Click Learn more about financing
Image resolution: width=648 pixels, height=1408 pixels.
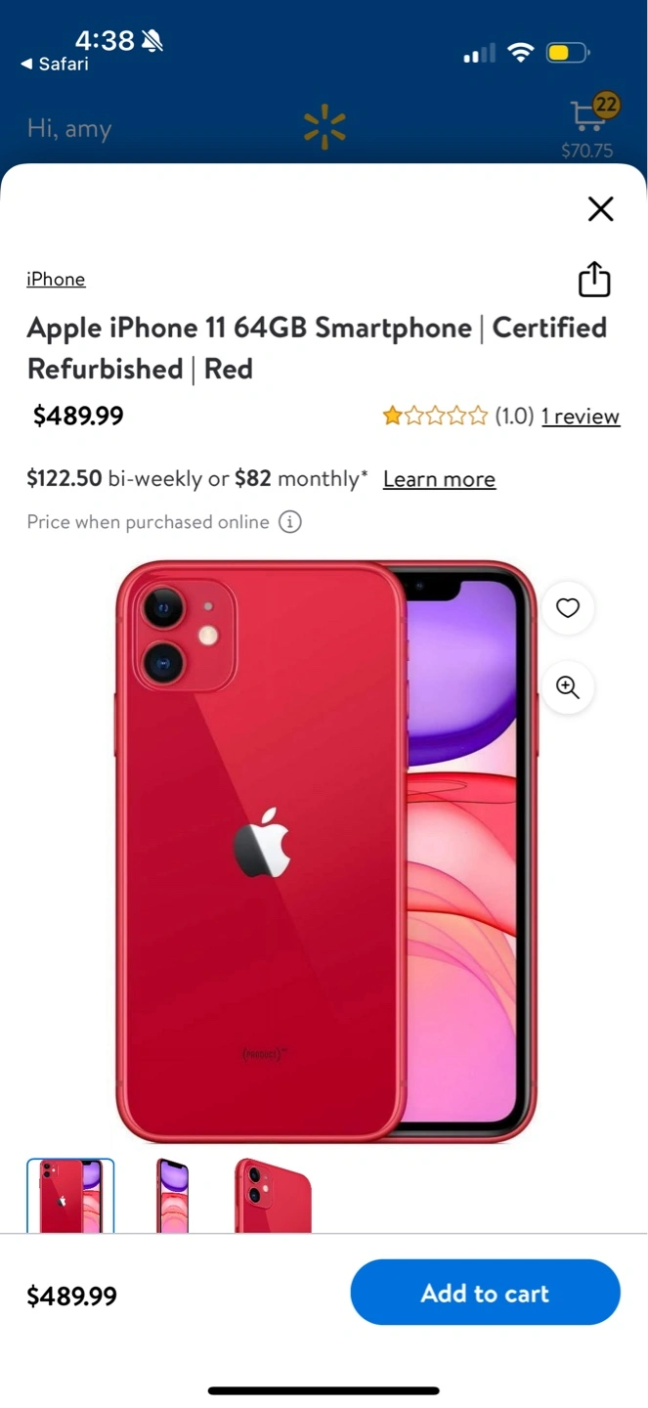point(439,479)
